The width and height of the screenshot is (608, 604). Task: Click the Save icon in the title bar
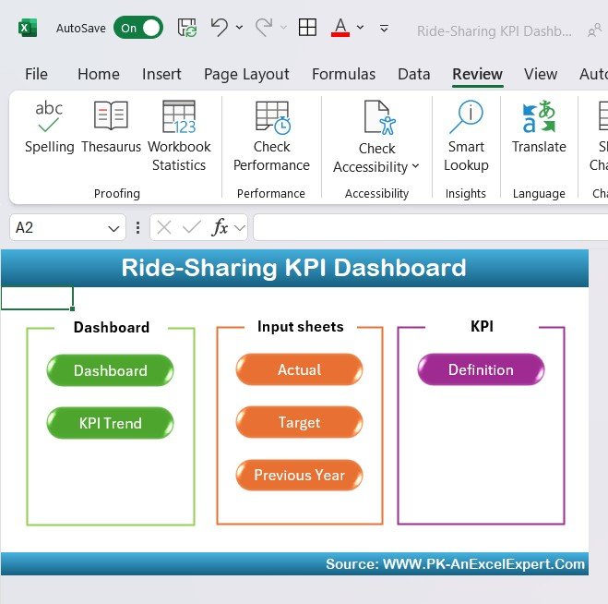(x=187, y=28)
